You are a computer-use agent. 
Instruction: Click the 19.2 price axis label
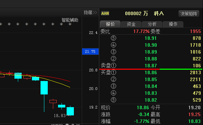coord(93,107)
